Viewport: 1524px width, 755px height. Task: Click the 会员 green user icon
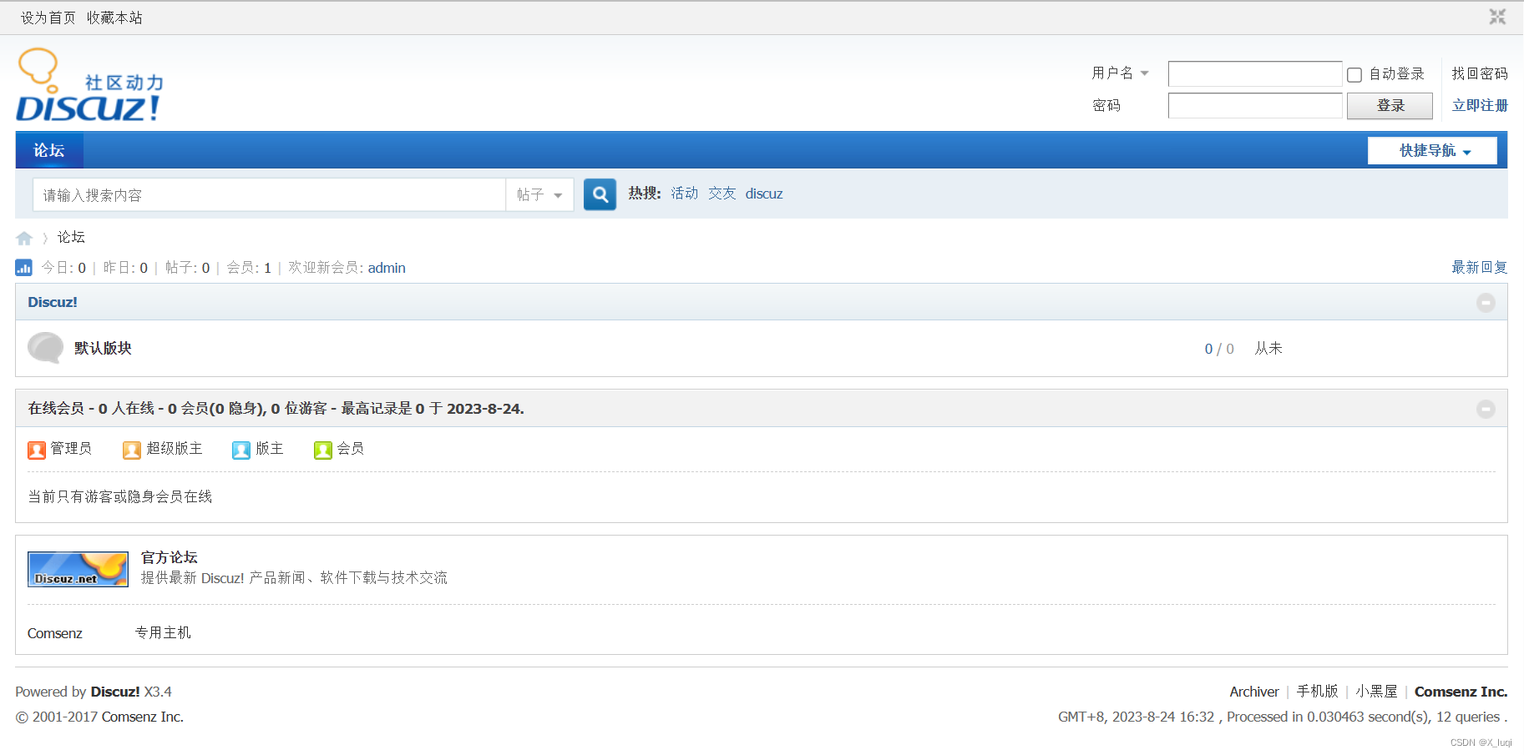tap(323, 450)
